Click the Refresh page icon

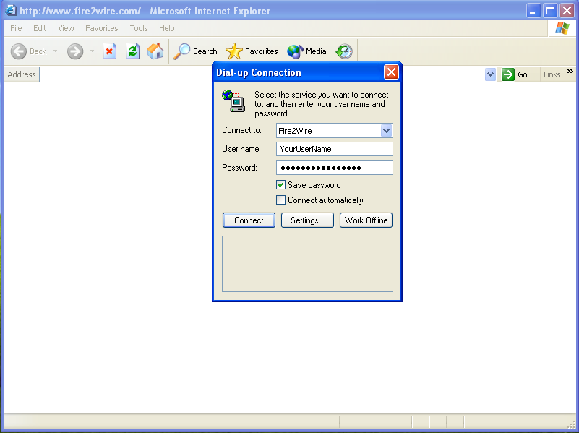(132, 51)
